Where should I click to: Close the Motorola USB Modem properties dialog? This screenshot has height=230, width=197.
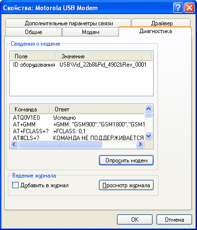click(x=190, y=8)
